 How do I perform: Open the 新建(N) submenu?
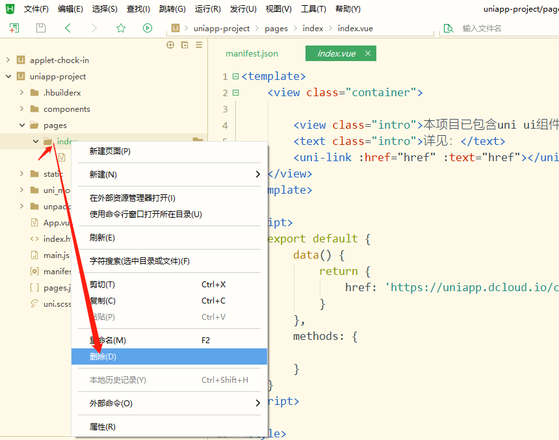coord(169,174)
